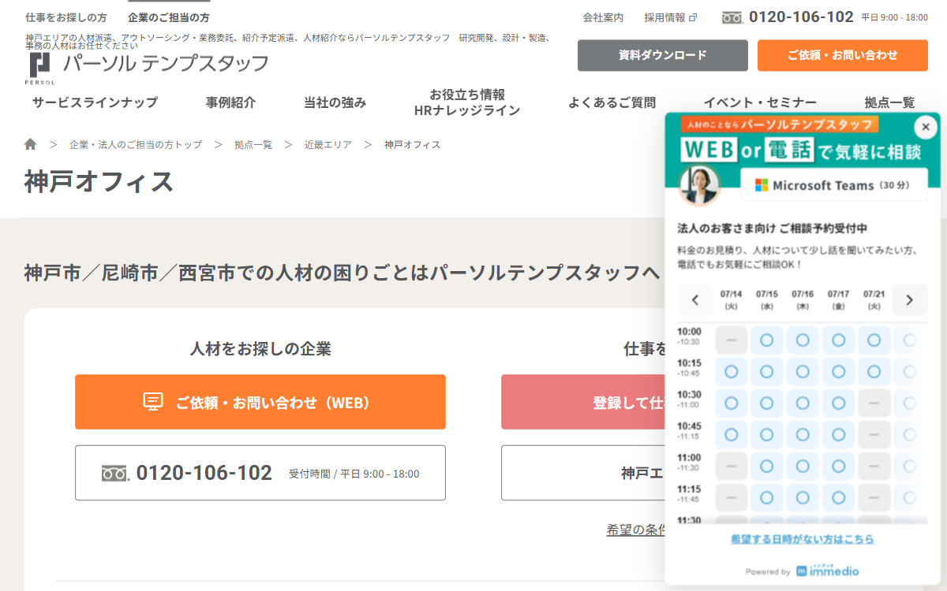
Task: Click the home icon in the breadcrumb
Action: [x=31, y=144]
